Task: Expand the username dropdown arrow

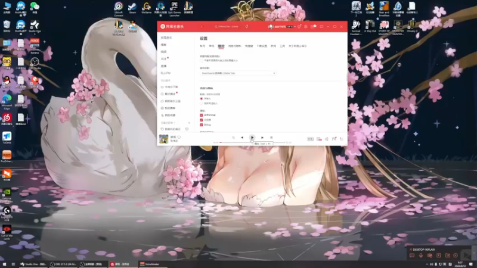Action: click(295, 27)
